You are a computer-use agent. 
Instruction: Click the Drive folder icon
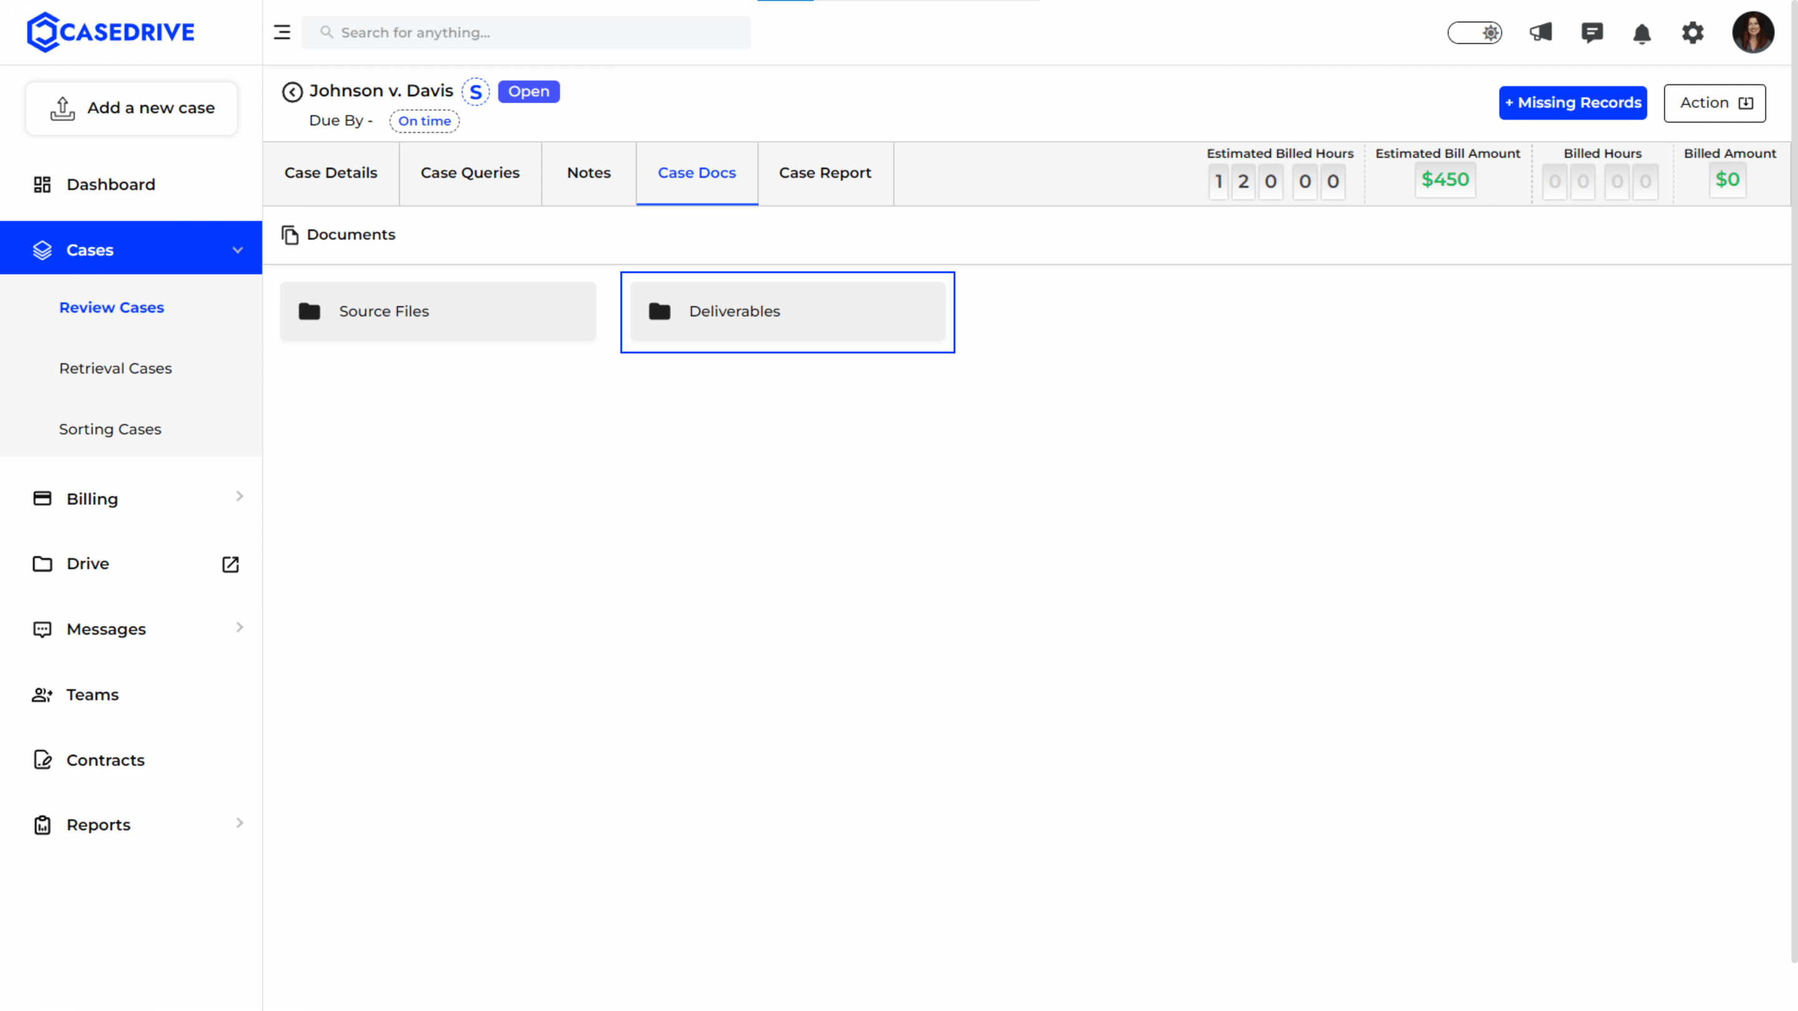click(x=42, y=564)
